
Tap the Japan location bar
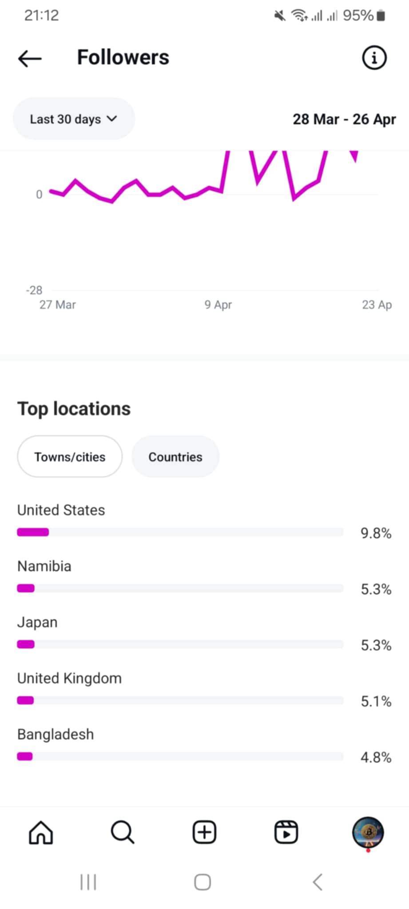pos(180,644)
